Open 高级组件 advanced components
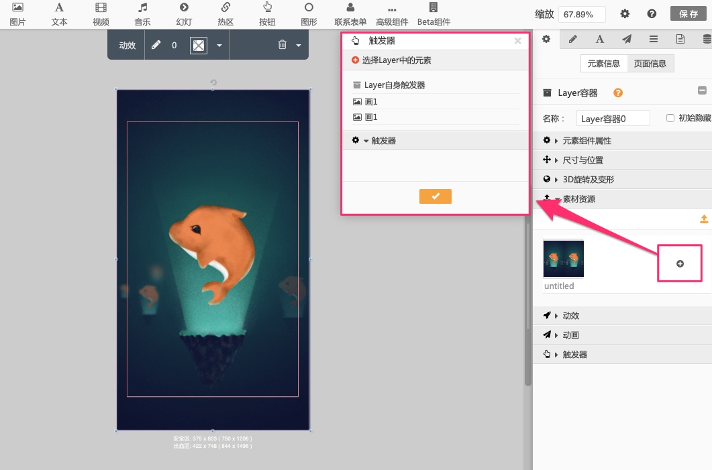Screen dimensions: 712x470 coord(392,14)
